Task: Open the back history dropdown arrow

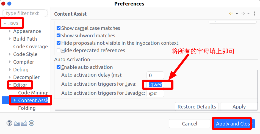Action: click(237, 14)
